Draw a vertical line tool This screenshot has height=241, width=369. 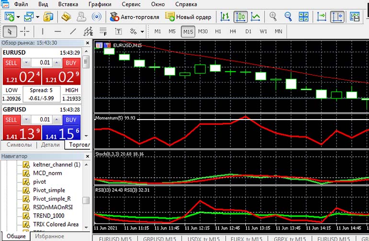click(43, 31)
